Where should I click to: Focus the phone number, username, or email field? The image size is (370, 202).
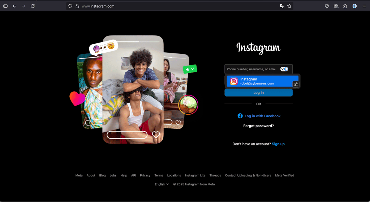click(258, 69)
